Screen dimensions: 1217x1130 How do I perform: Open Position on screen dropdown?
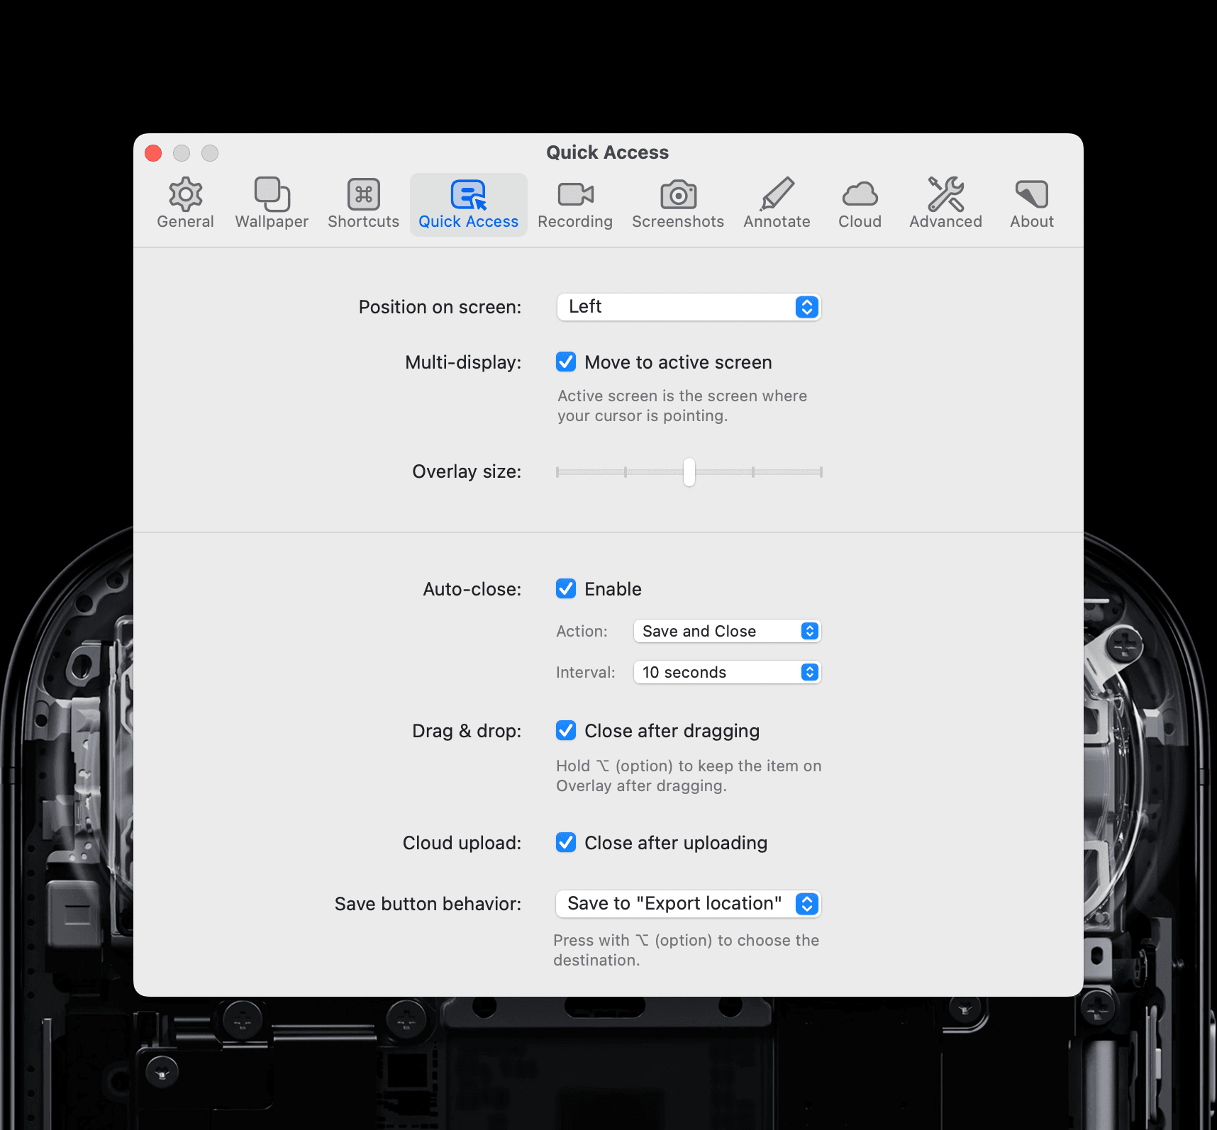(x=689, y=307)
